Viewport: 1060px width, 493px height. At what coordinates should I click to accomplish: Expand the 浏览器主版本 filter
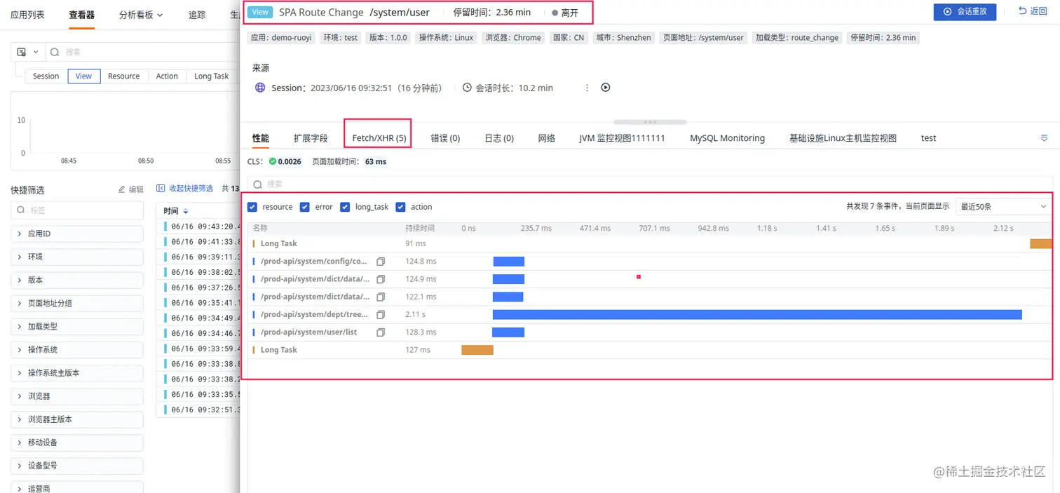77,419
